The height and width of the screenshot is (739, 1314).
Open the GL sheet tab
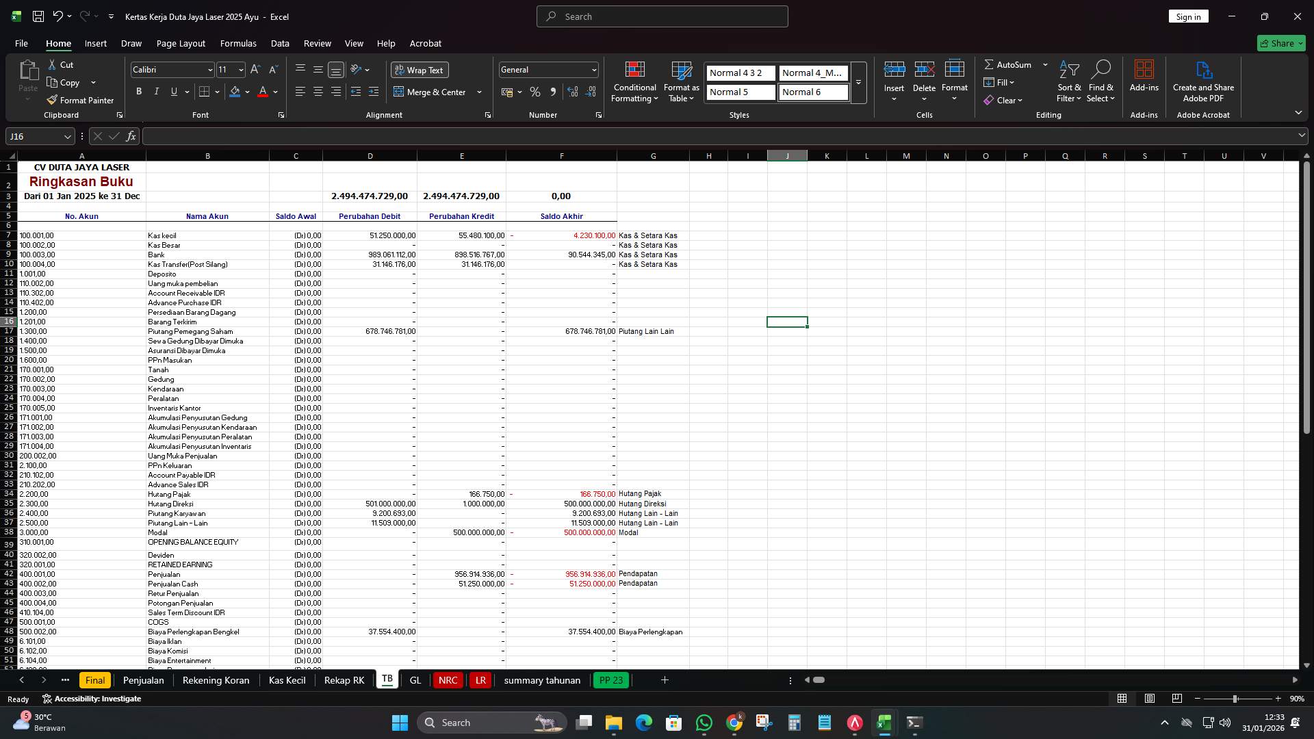pos(415,680)
